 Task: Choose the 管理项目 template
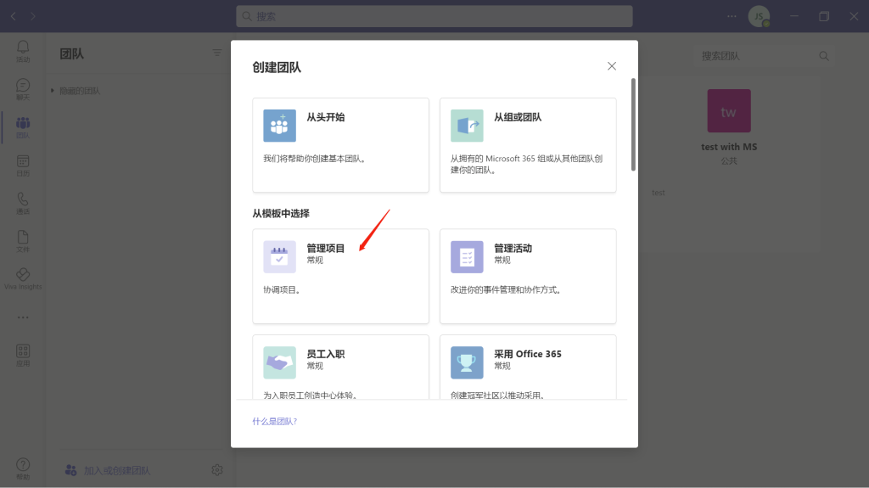point(340,276)
